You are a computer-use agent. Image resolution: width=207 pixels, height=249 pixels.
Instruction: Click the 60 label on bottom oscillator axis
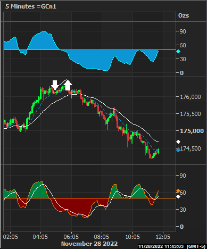[x=183, y=193]
